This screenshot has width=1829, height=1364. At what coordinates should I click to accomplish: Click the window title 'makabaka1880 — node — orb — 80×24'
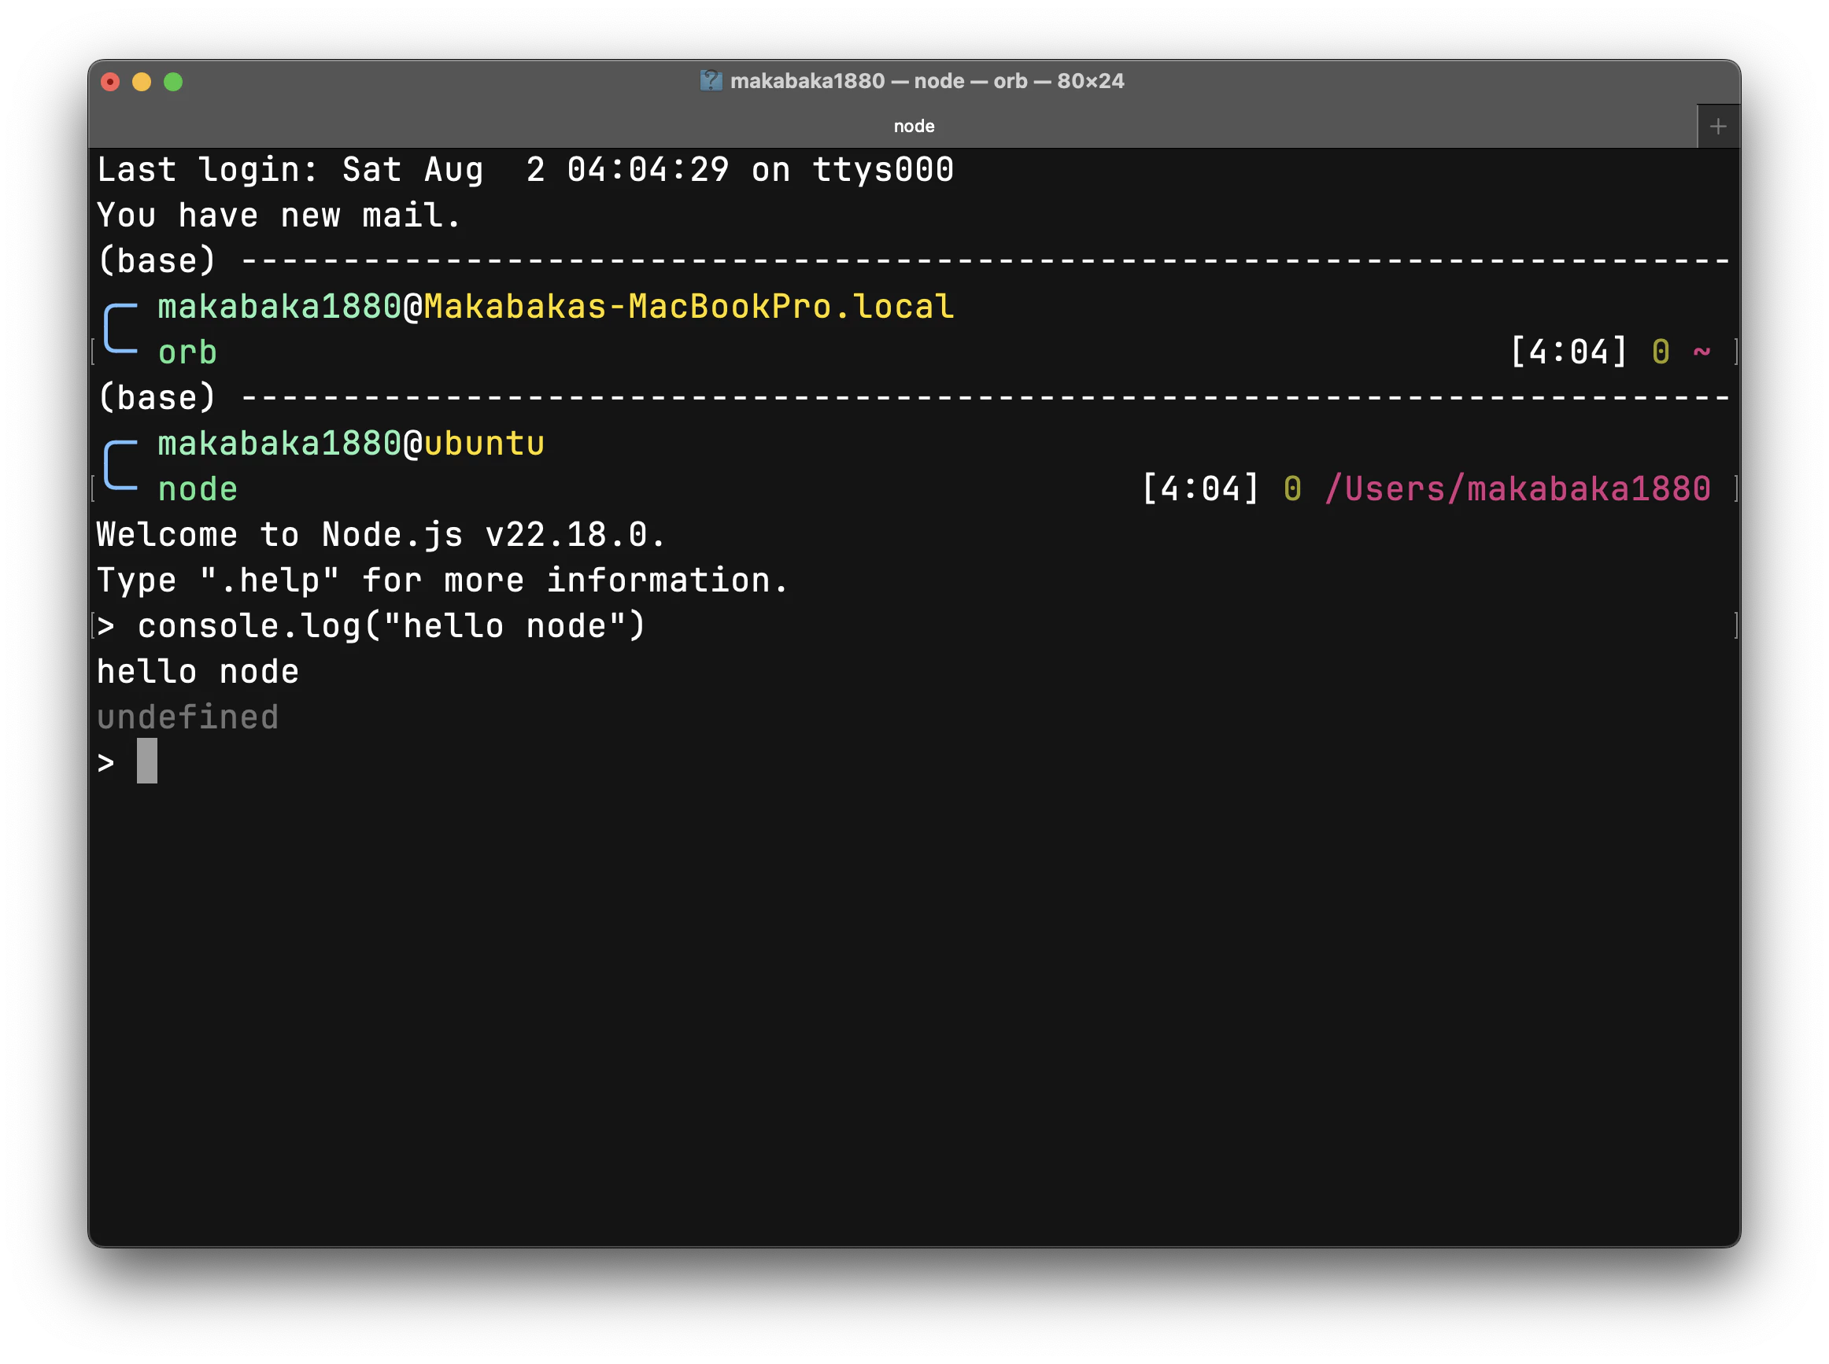tap(927, 81)
